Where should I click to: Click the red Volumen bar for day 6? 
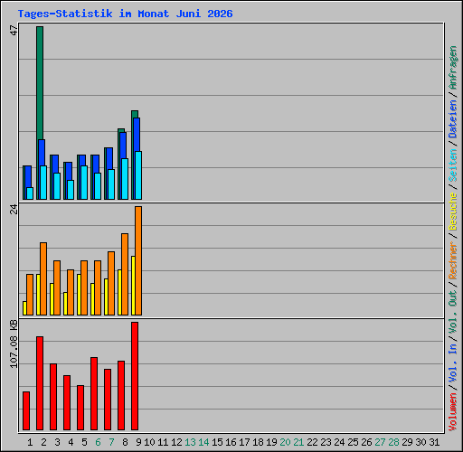tap(94, 393)
